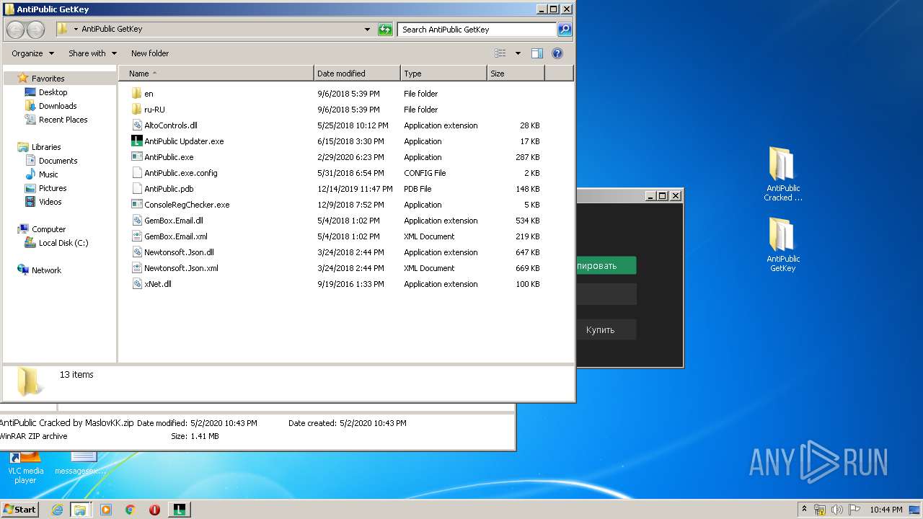923x519 pixels.
Task: Open Opera from the taskbar
Action: pyautogui.click(x=154, y=510)
